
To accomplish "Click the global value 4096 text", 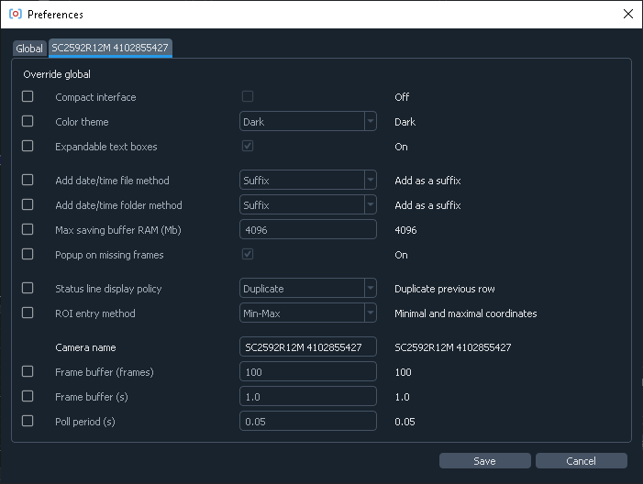I will [405, 230].
